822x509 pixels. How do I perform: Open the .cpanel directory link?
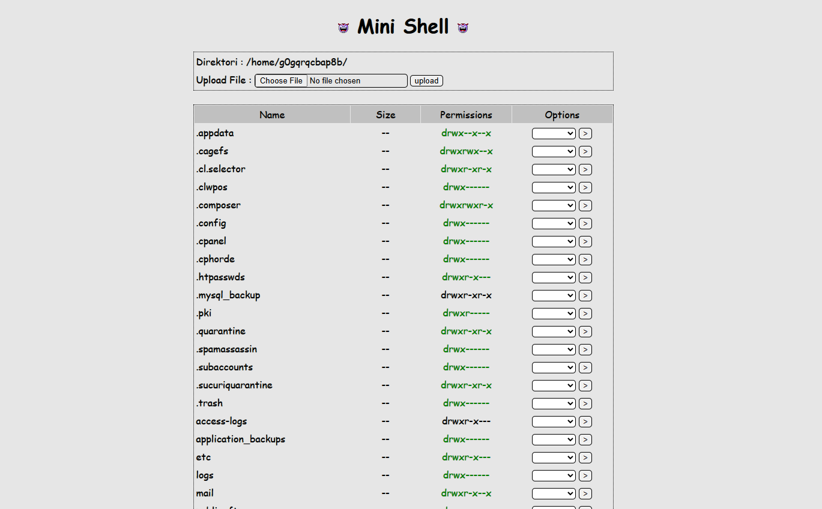point(211,241)
